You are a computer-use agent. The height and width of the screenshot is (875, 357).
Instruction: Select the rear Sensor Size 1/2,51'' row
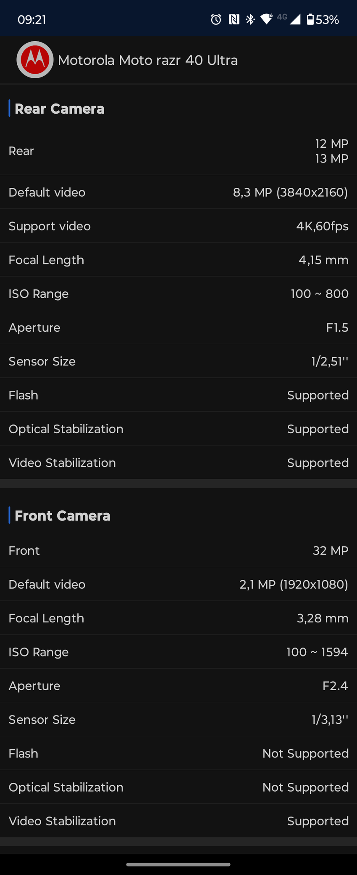click(x=178, y=361)
